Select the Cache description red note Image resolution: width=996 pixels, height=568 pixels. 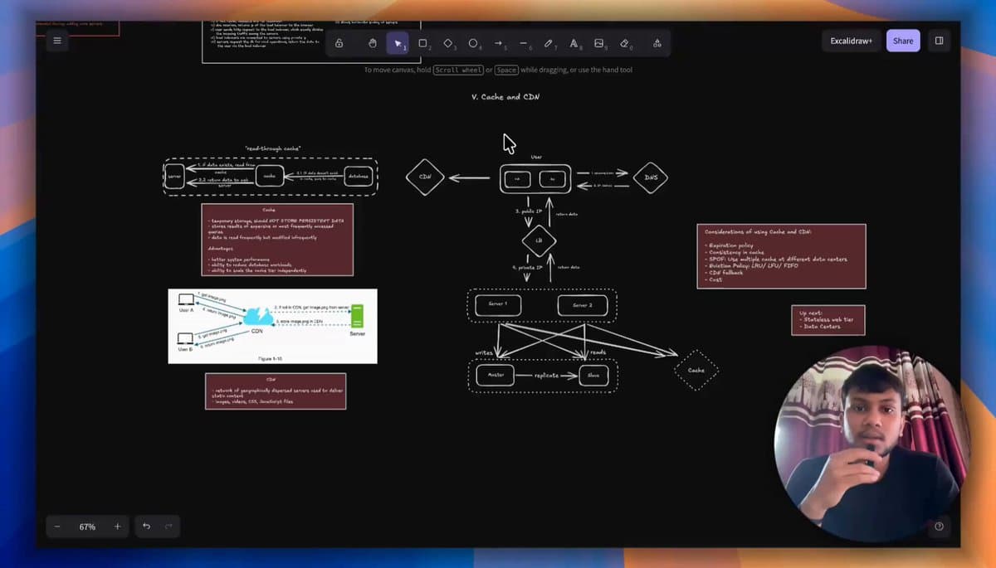(277, 240)
